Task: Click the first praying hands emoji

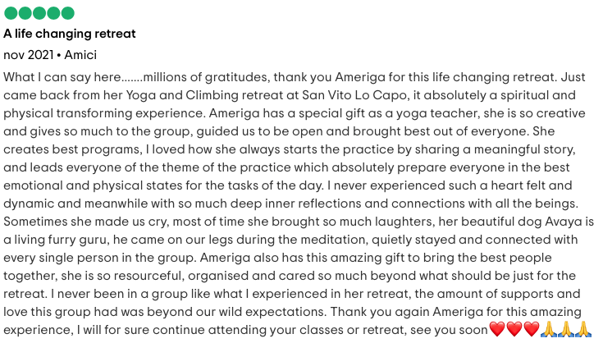Action: 549,330
